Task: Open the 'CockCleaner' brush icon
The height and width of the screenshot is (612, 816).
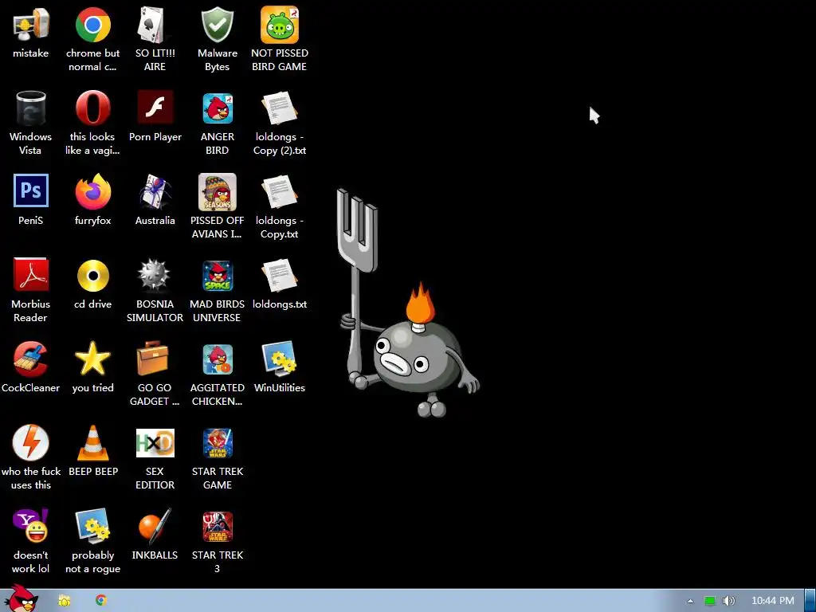Action: [x=31, y=359]
